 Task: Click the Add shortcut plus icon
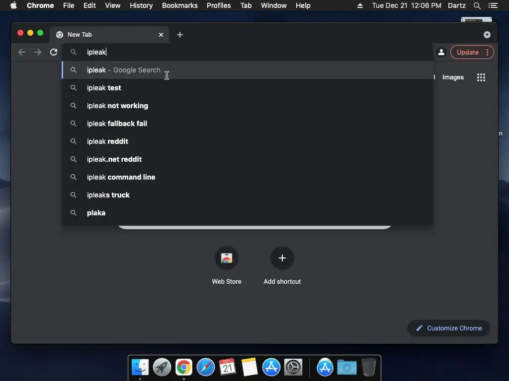click(x=282, y=258)
